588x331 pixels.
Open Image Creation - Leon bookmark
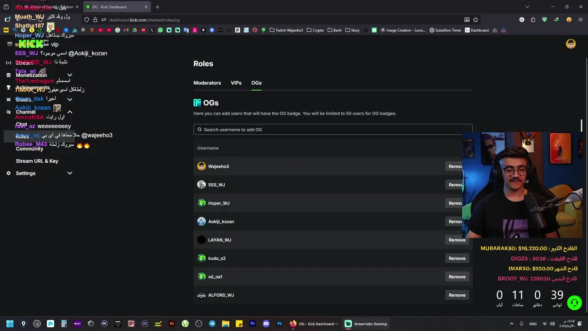(402, 30)
